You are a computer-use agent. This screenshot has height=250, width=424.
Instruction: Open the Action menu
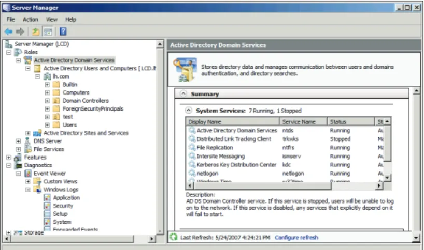coord(30,20)
